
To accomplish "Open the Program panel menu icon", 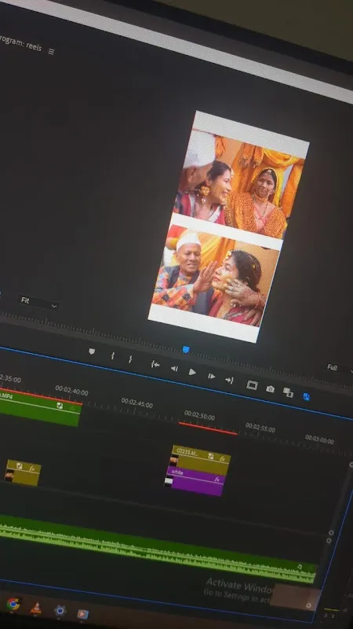I will tap(51, 51).
